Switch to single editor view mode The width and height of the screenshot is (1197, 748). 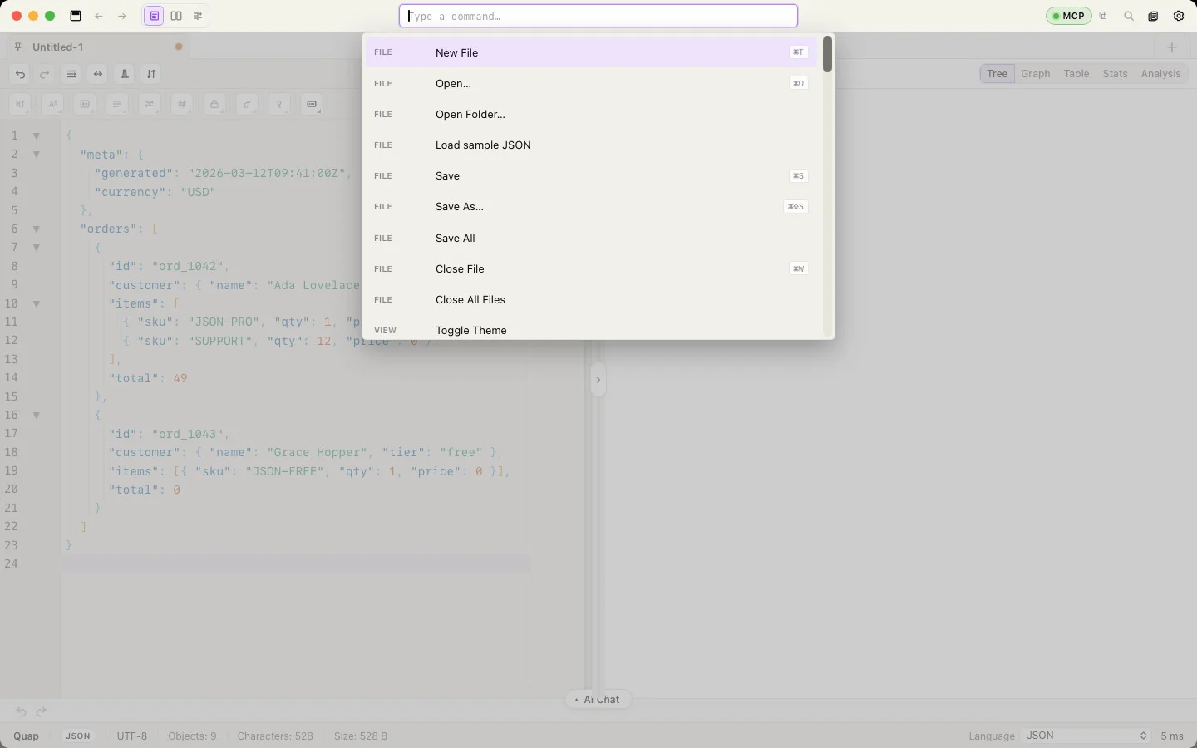point(154,16)
